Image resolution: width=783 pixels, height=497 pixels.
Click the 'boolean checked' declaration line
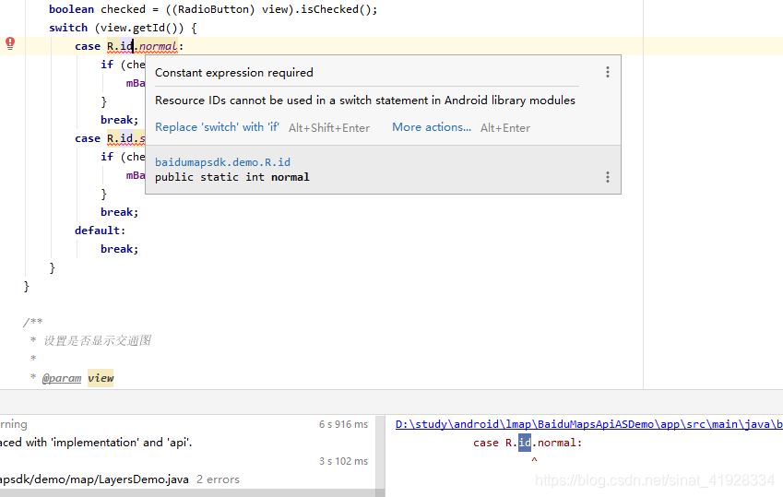[213, 9]
